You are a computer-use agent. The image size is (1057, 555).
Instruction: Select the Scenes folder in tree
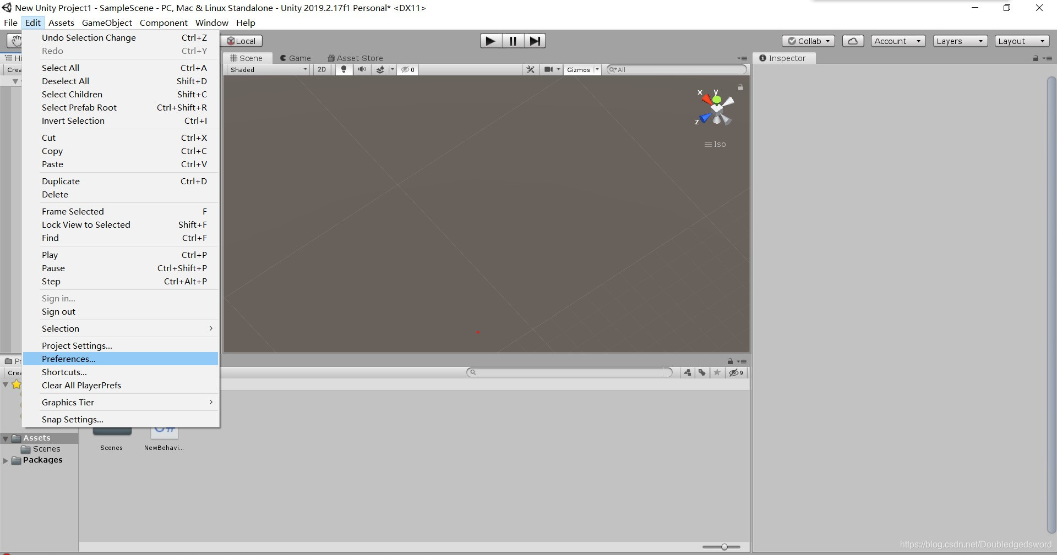(41, 449)
